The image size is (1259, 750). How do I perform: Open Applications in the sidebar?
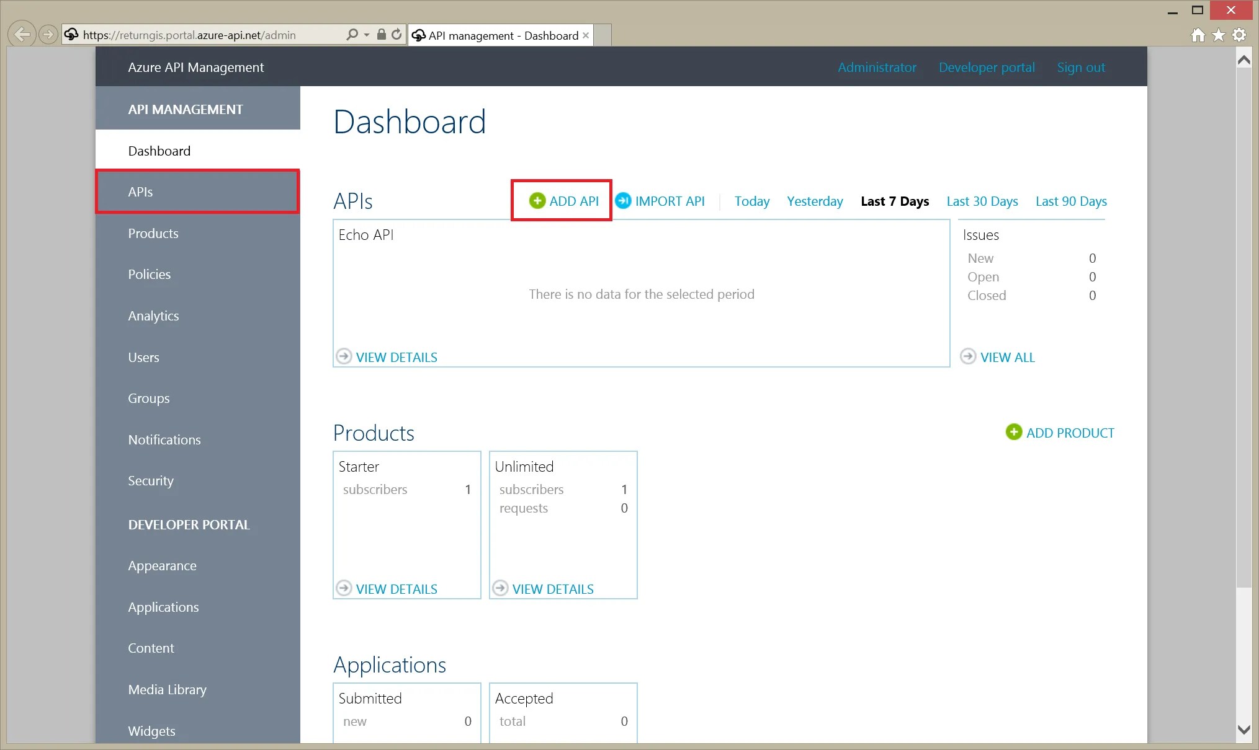coord(197,607)
